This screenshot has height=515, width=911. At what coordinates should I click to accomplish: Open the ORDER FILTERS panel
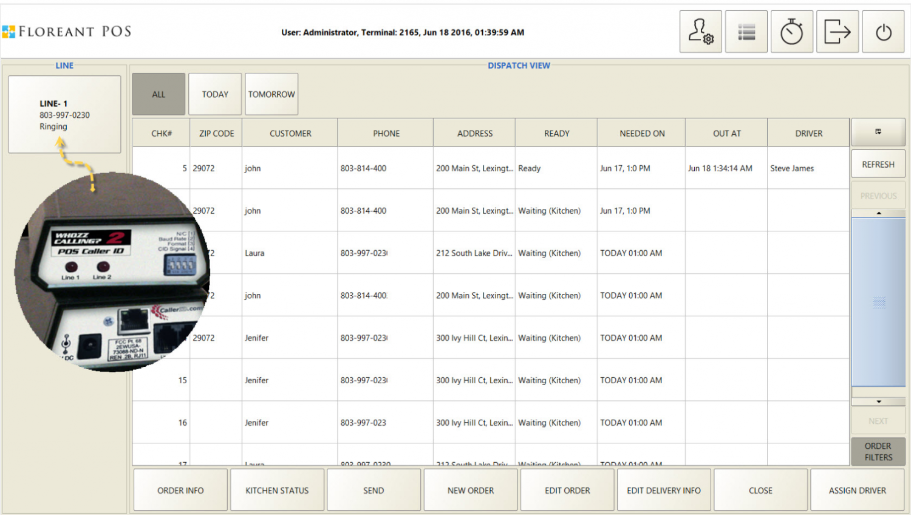[878, 452]
